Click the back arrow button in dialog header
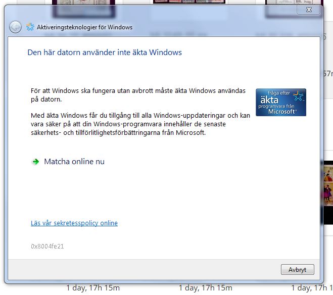 click(15, 27)
